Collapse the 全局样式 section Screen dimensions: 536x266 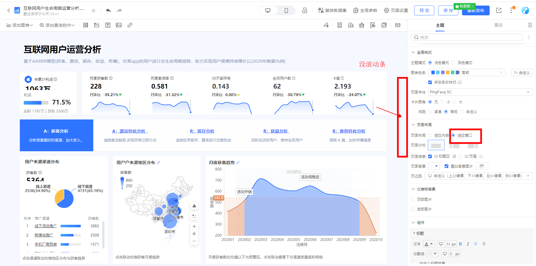coord(413,52)
